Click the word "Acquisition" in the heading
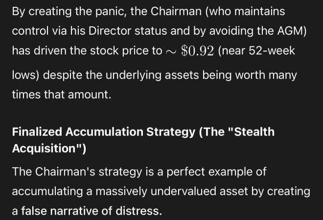This screenshot has width=323, height=220. click(44, 149)
